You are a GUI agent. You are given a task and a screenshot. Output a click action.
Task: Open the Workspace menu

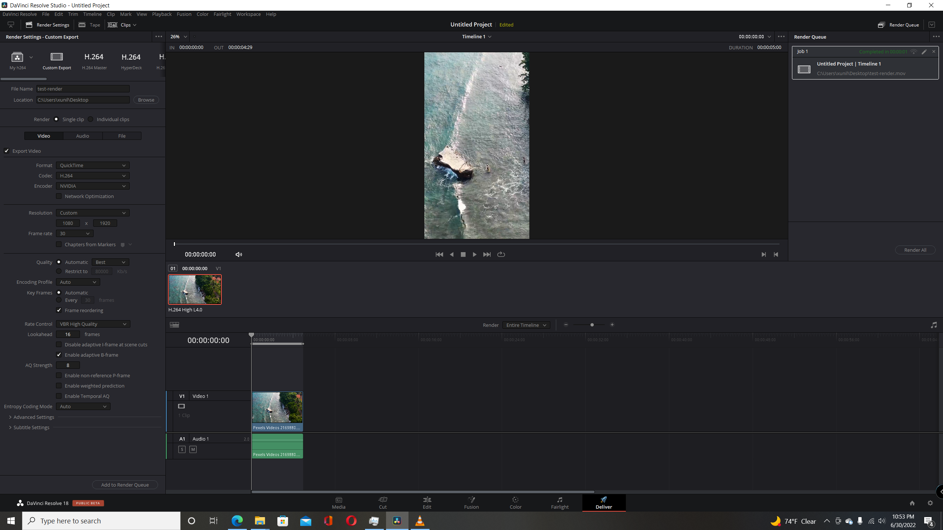pyautogui.click(x=248, y=14)
